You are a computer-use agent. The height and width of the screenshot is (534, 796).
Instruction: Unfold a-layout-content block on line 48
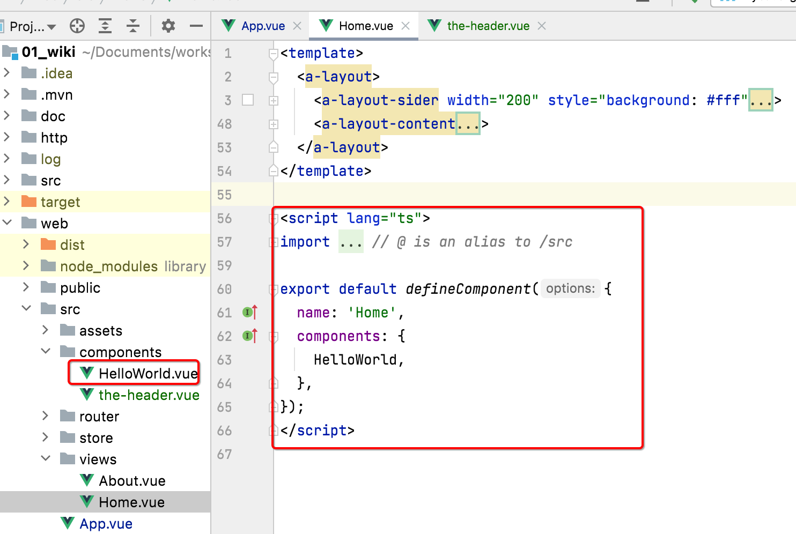click(x=274, y=124)
